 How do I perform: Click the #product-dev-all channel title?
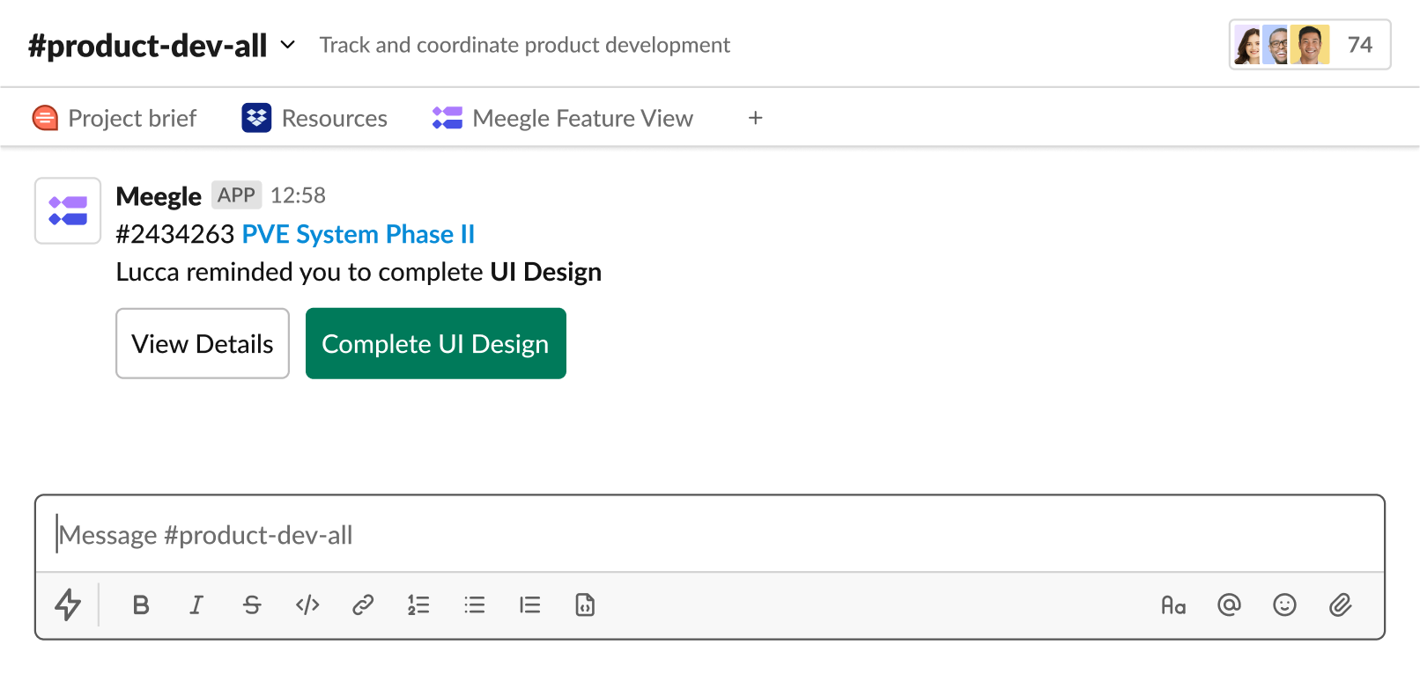[x=147, y=45]
